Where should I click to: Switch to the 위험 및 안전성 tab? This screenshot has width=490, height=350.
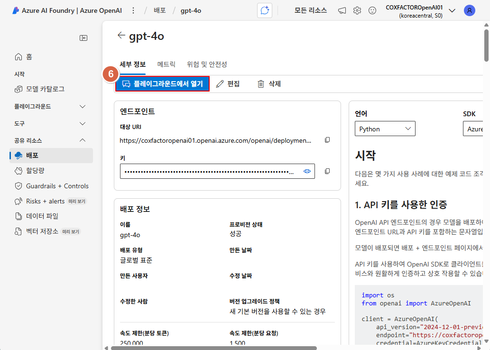207,64
